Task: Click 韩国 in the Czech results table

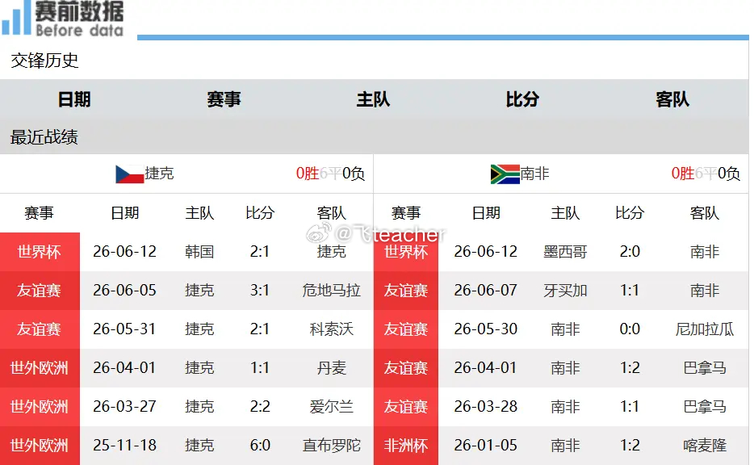Action: tap(199, 252)
